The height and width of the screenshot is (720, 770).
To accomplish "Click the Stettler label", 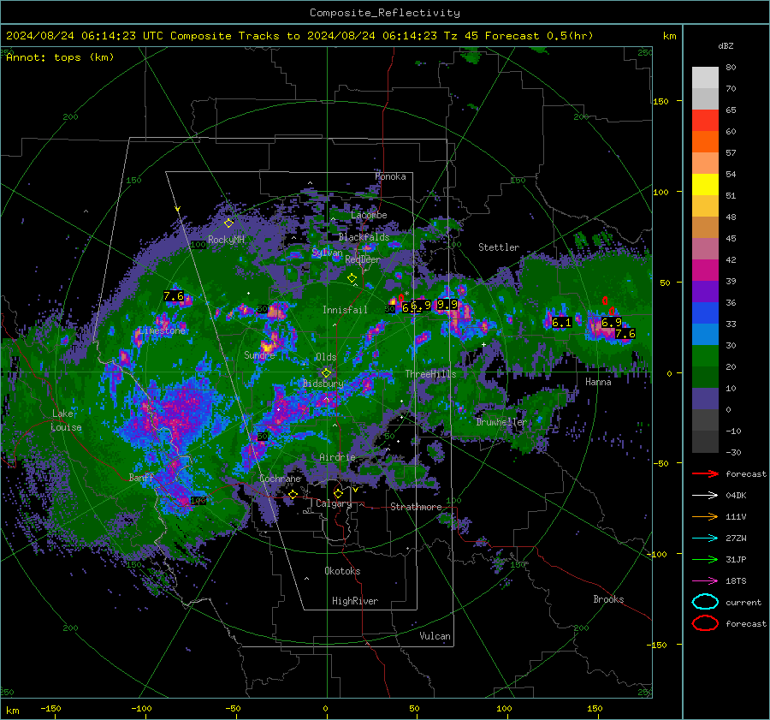I will [x=499, y=247].
